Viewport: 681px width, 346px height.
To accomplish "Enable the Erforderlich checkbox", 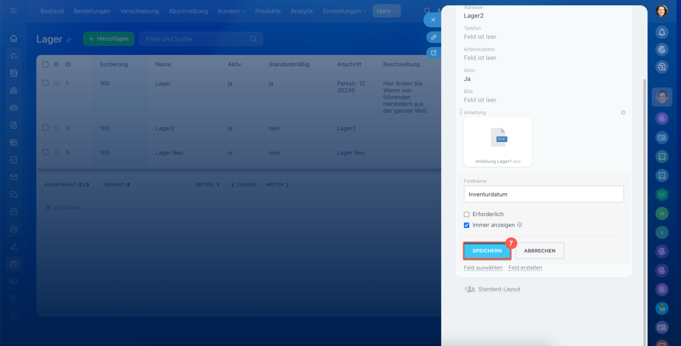I will [x=467, y=215].
